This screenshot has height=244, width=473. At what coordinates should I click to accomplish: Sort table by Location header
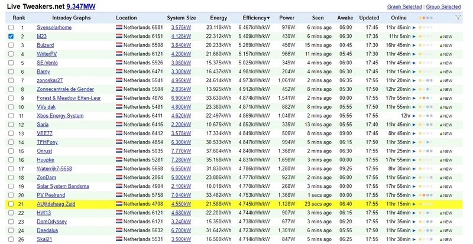coord(127,18)
